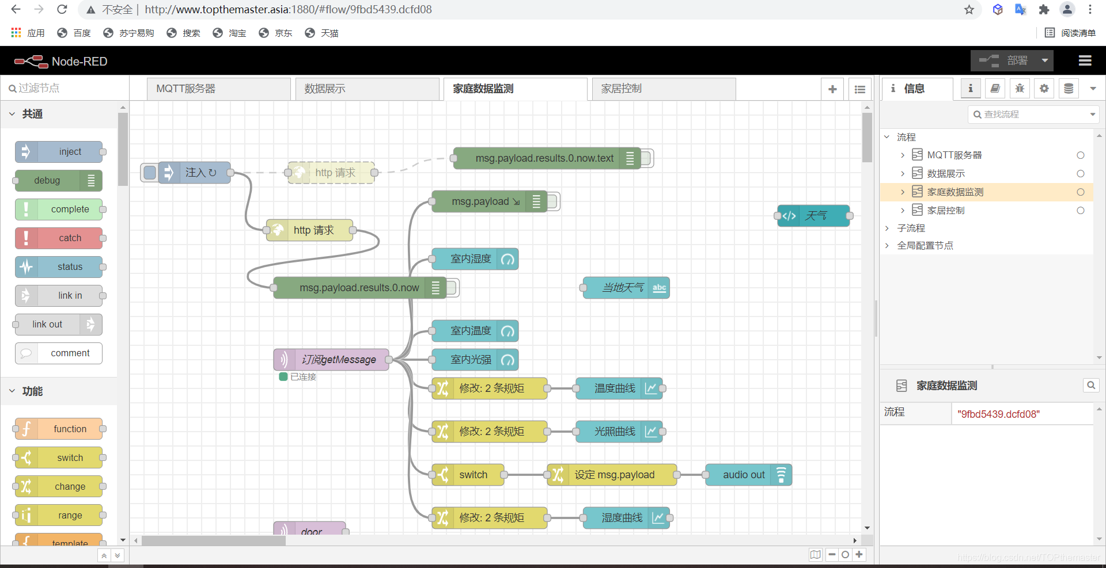Trigger the 注入 inject node button

150,173
